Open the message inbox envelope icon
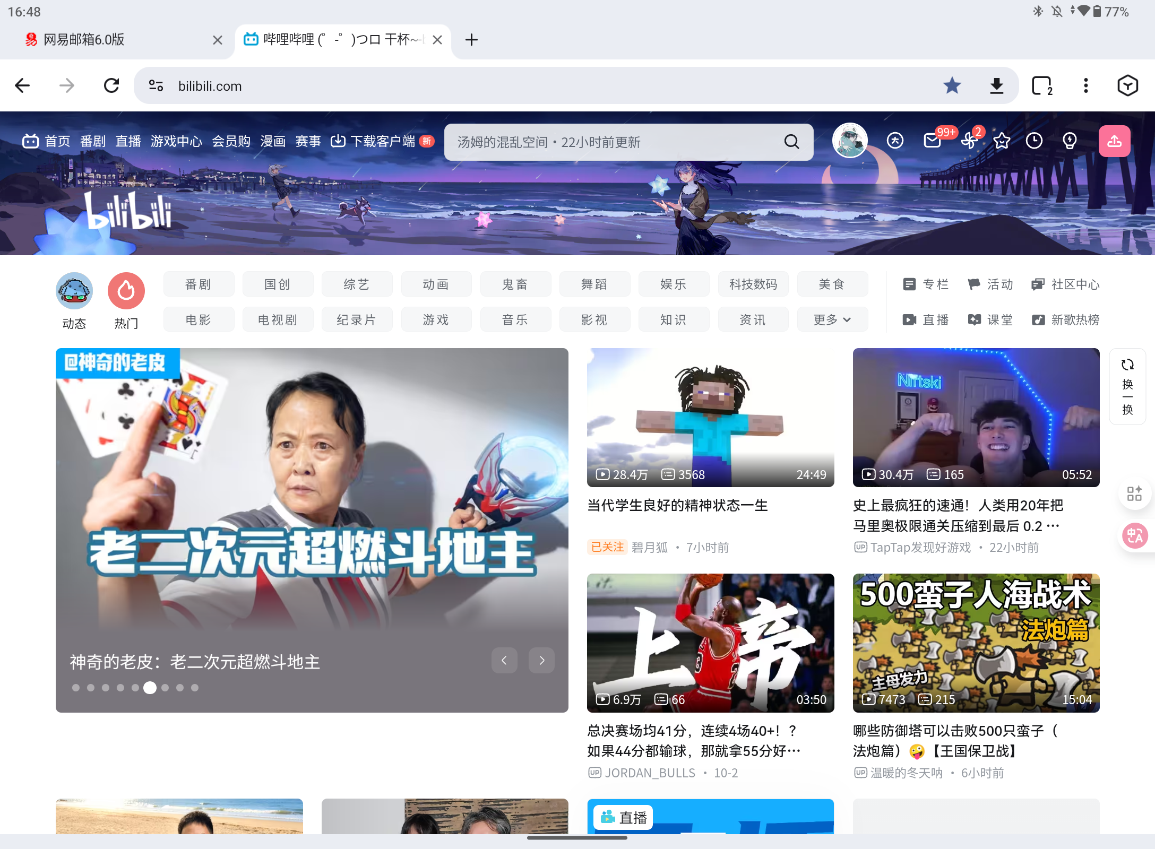 (932, 141)
